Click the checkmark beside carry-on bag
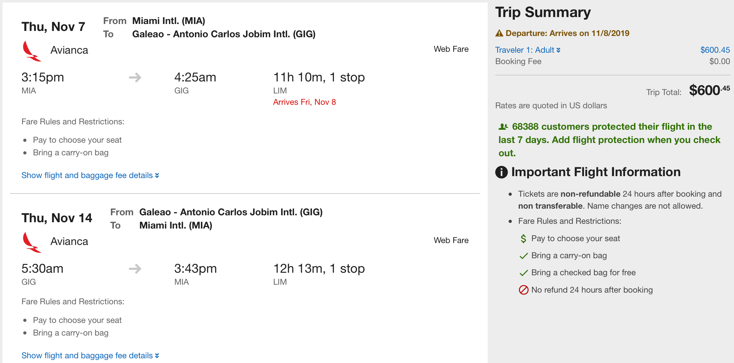The height and width of the screenshot is (363, 734). point(523,256)
